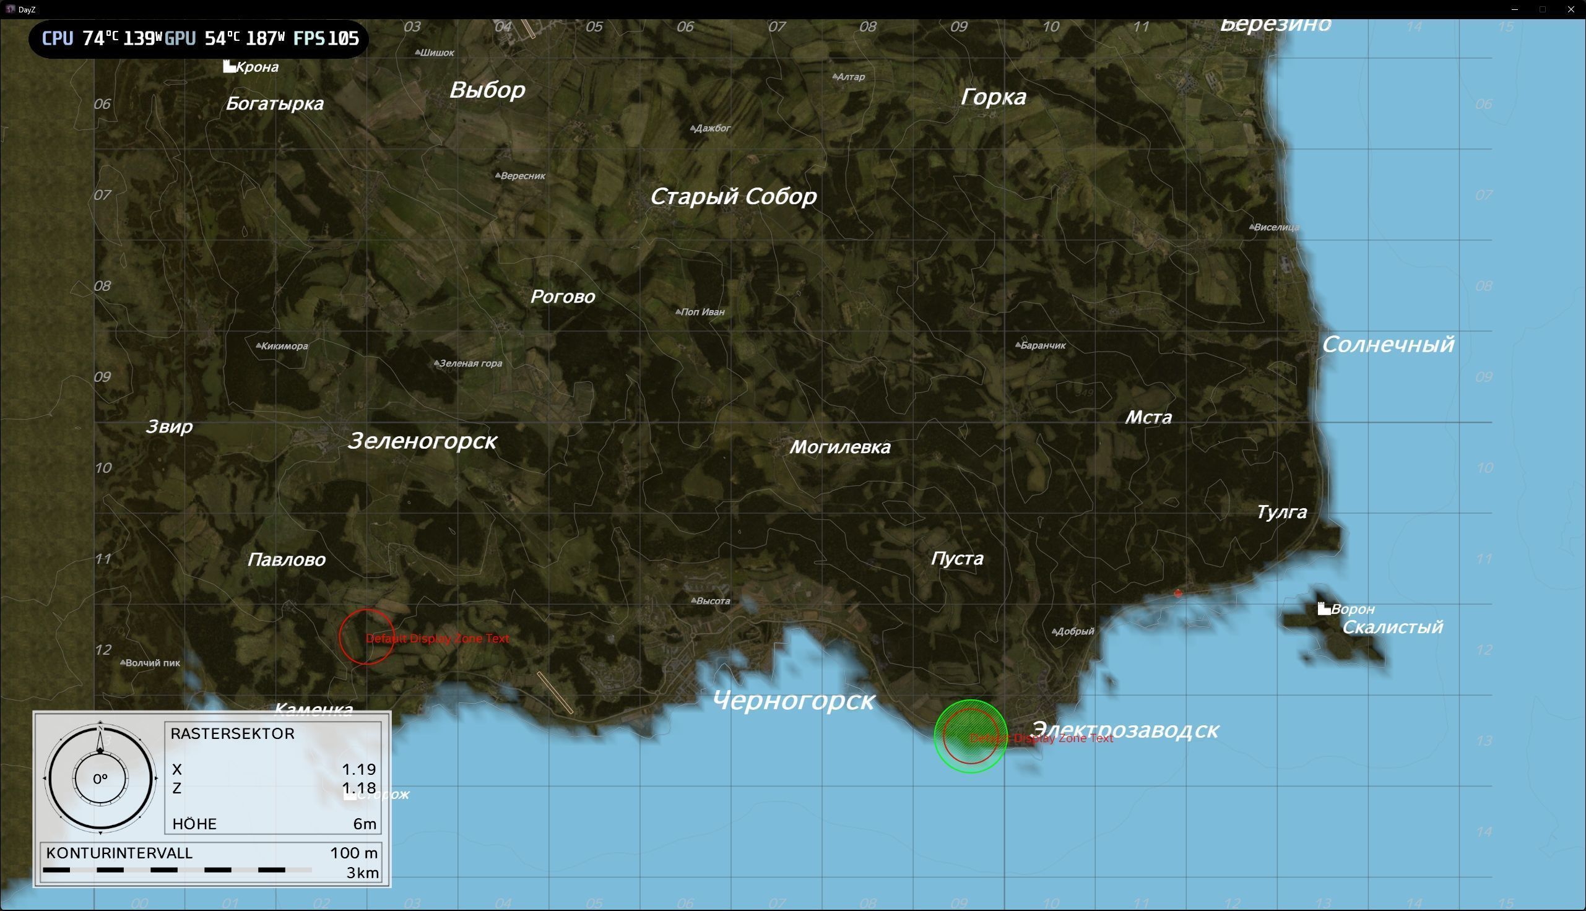Click the Горка town label
This screenshot has height=911, width=1586.
[x=993, y=97]
